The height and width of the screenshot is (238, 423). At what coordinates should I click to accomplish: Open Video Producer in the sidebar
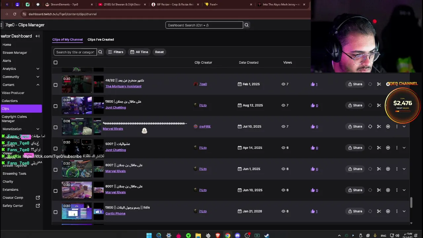[x=13, y=93]
